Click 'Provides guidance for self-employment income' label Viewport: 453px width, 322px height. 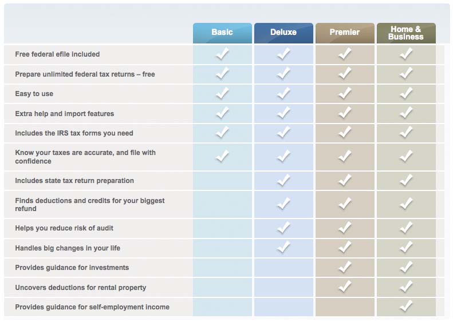[92, 307]
